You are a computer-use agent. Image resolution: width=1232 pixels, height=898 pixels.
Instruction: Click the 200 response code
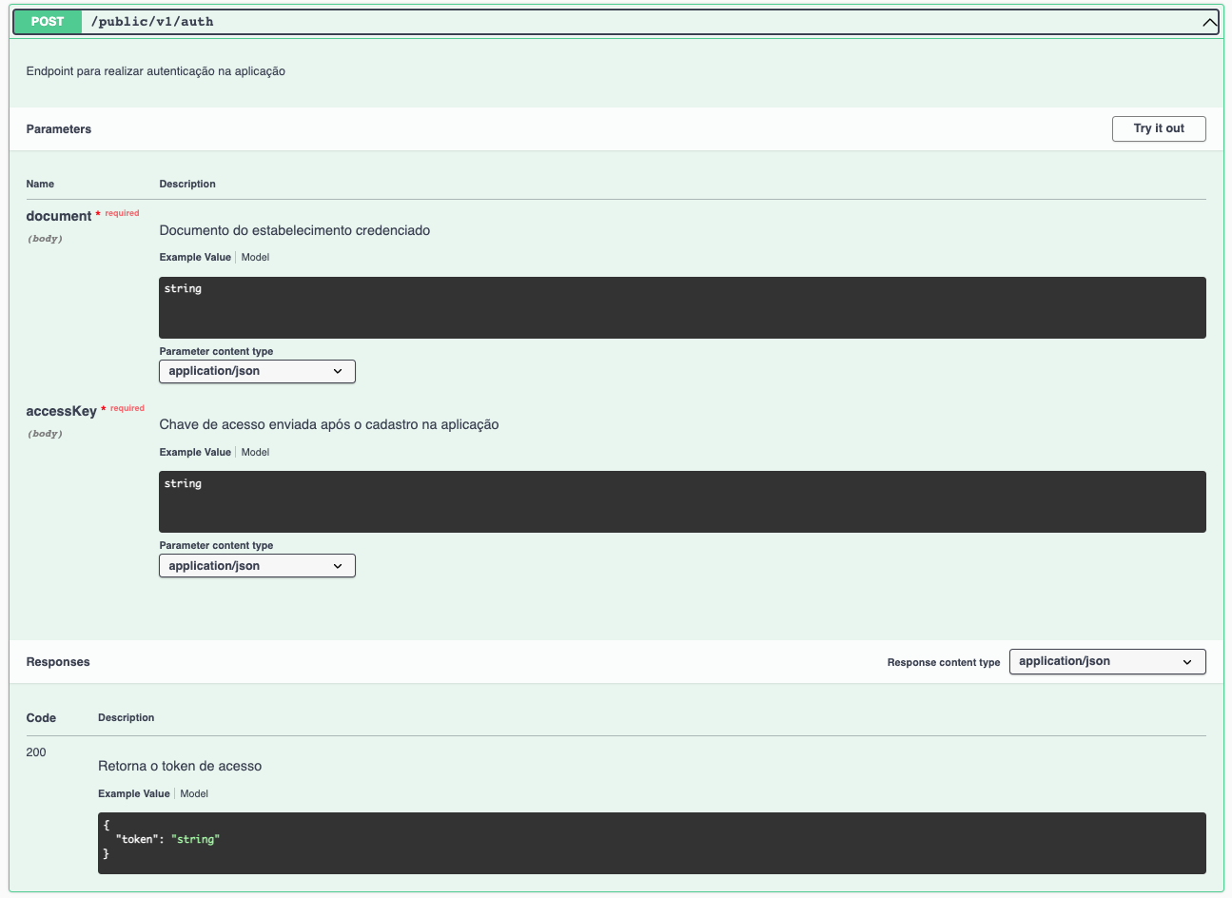pyautogui.click(x=36, y=752)
